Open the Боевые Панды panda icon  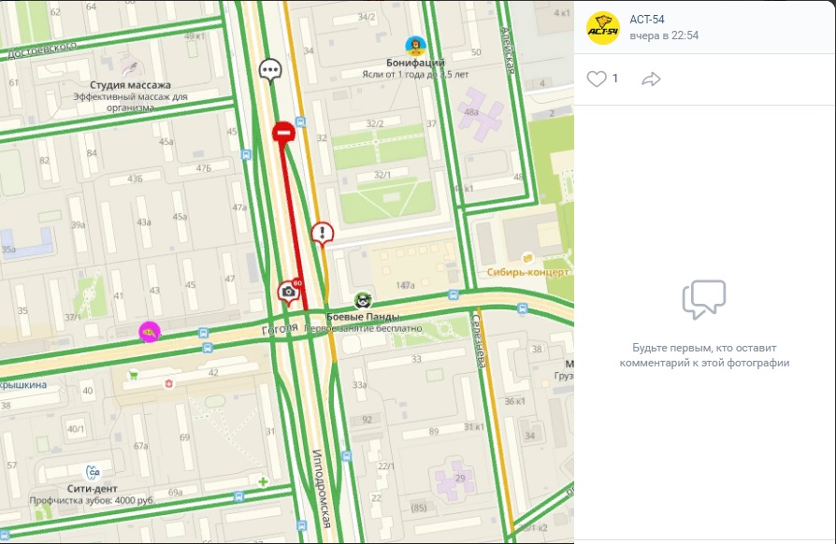(x=363, y=301)
